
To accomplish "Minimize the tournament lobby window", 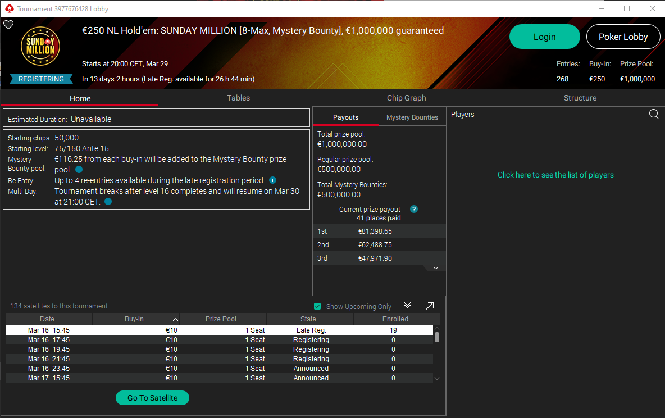I will click(x=602, y=8).
